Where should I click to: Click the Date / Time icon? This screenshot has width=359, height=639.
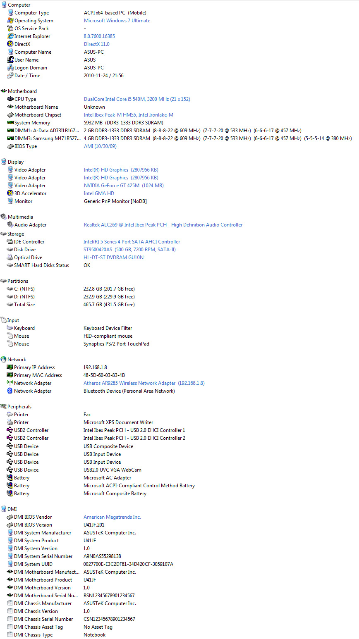10,76
